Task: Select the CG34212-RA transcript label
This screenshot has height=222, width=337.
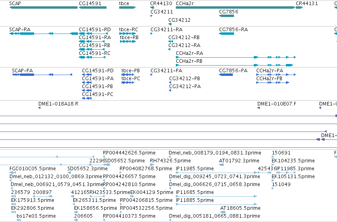Action: coord(185,45)
